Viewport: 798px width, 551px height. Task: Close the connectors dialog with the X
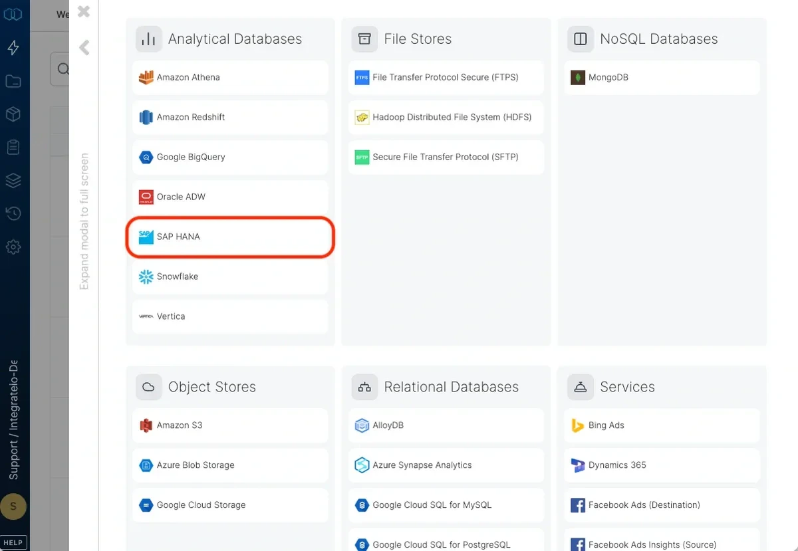82,11
